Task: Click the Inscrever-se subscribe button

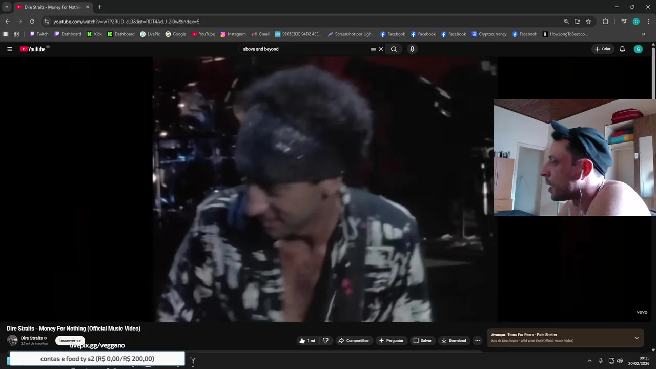Action: [x=70, y=341]
